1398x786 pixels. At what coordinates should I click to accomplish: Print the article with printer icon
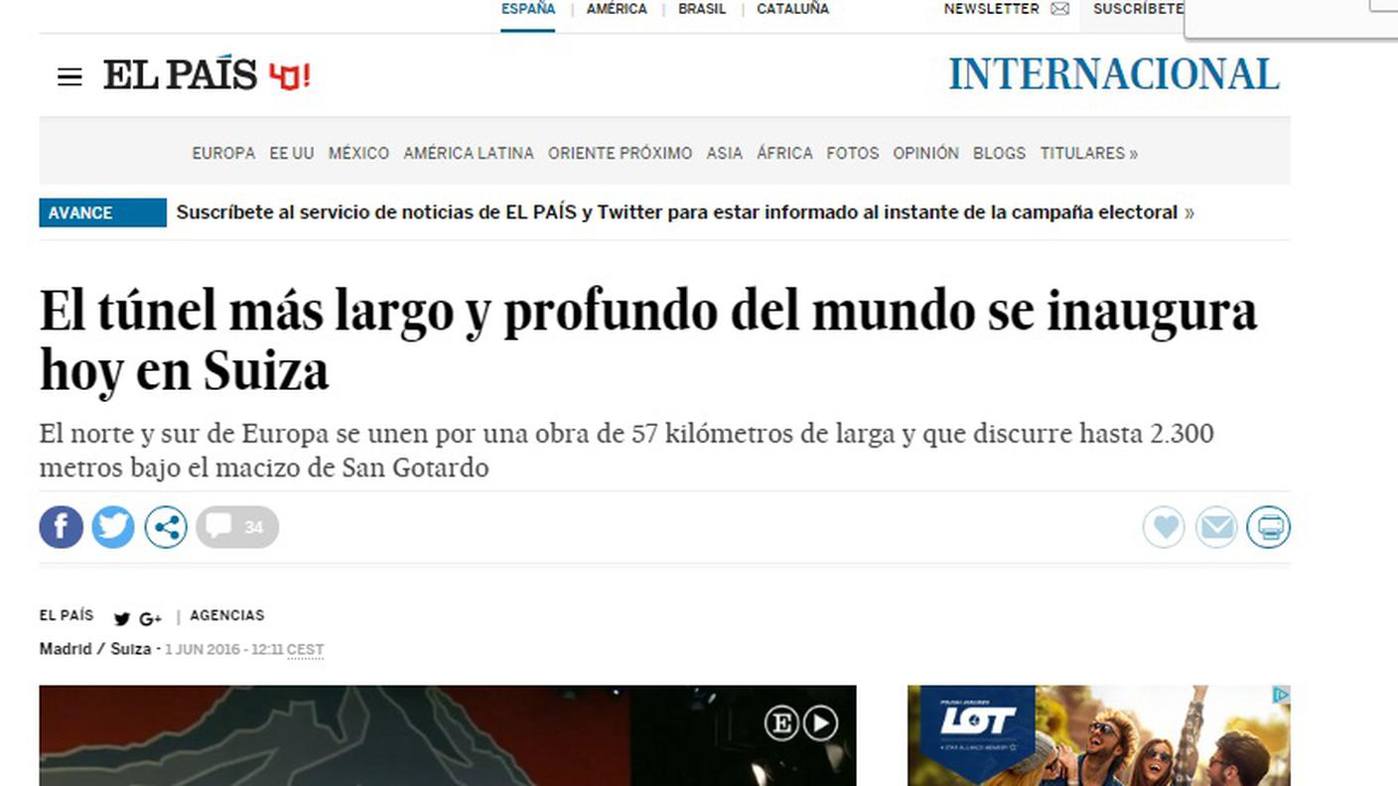[x=1269, y=527]
